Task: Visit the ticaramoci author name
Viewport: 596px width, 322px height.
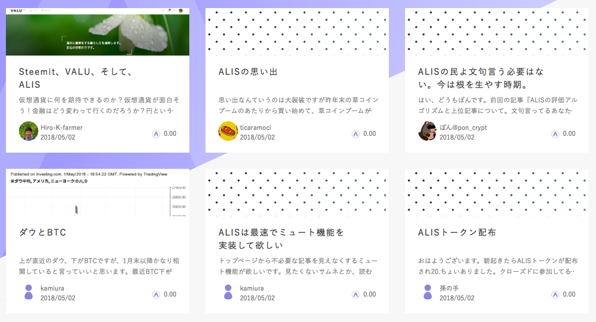Action: click(x=256, y=128)
